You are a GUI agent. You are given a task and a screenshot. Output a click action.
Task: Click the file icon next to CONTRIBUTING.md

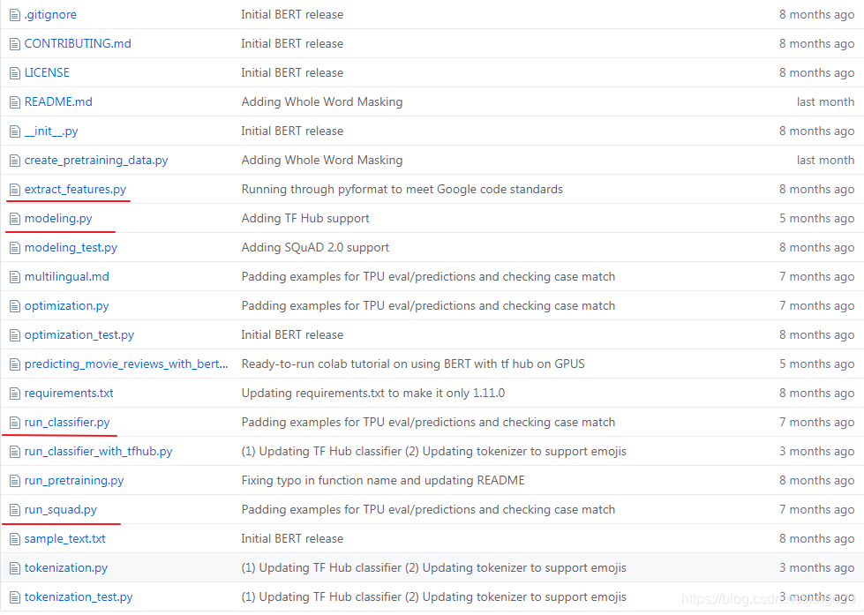click(x=15, y=44)
